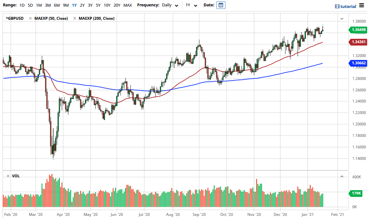The height and width of the screenshot is (220, 368).
Task: Switch range to 5Y
Action: (x=98, y=5)
